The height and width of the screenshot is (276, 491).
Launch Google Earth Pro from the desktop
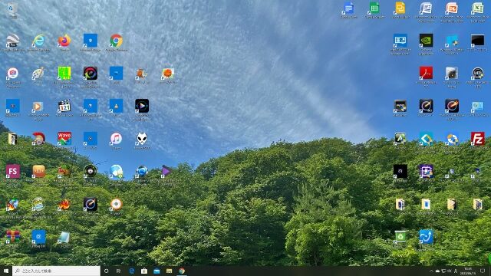[12, 41]
